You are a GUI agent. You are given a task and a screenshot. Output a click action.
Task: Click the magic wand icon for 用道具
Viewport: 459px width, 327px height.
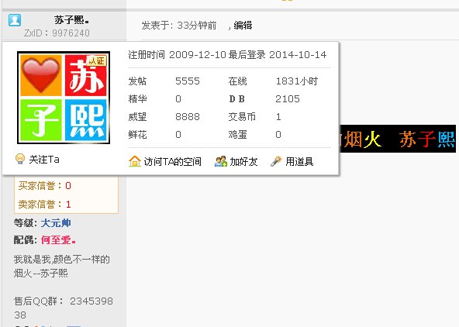(276, 161)
